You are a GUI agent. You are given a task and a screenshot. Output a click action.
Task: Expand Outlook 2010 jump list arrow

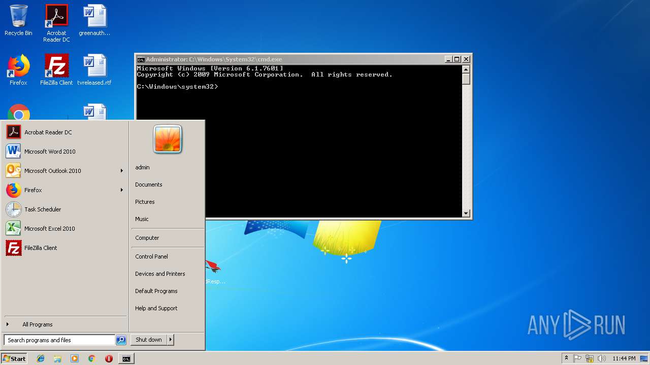coord(122,171)
